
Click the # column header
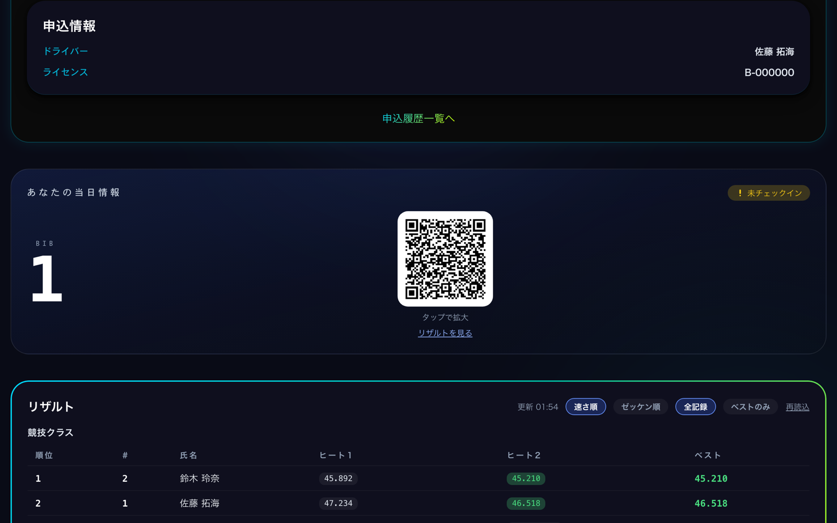[125, 456]
